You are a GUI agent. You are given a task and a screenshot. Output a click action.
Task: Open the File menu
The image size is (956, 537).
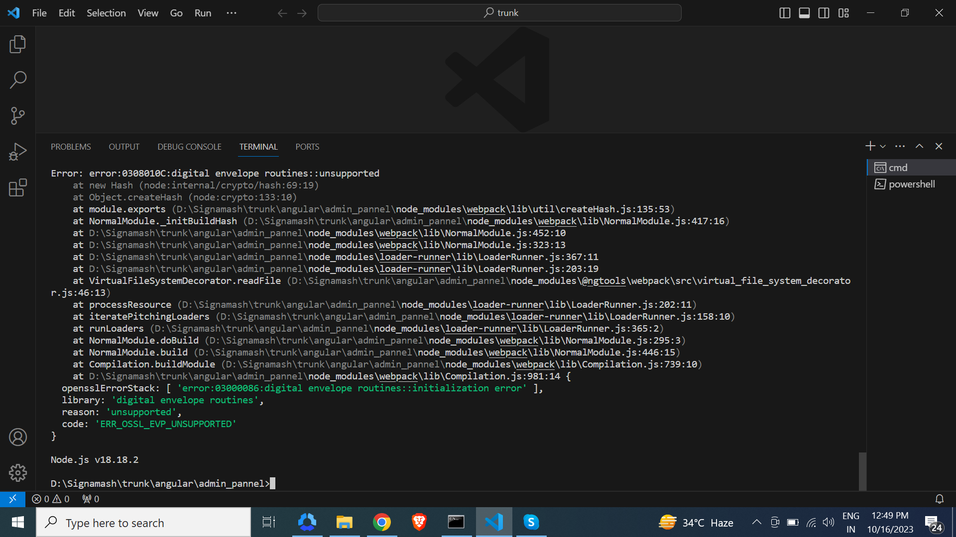click(x=39, y=13)
